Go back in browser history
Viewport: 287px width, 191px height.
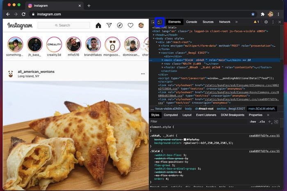[8, 14]
